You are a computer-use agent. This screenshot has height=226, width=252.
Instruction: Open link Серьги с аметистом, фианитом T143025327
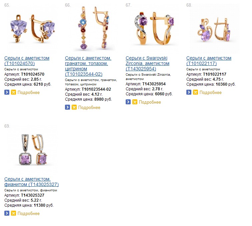click(x=31, y=182)
